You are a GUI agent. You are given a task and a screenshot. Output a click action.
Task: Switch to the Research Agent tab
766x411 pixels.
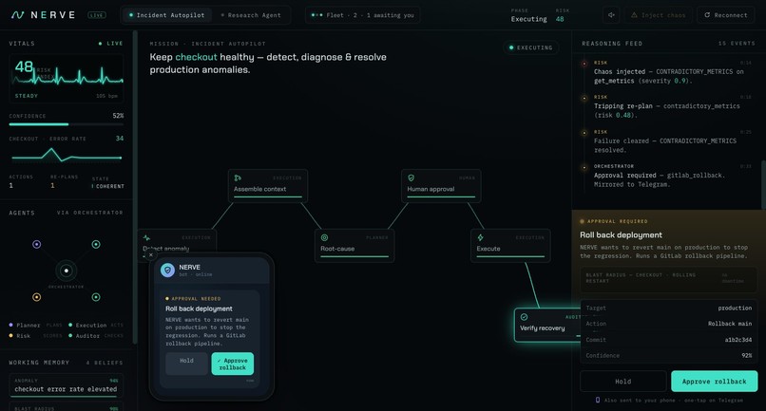click(251, 15)
